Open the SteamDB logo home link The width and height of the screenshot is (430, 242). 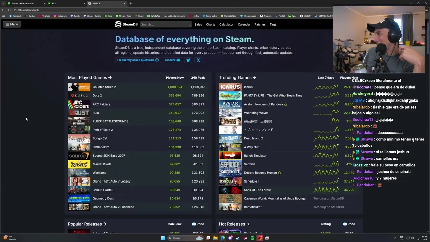[x=126, y=24]
